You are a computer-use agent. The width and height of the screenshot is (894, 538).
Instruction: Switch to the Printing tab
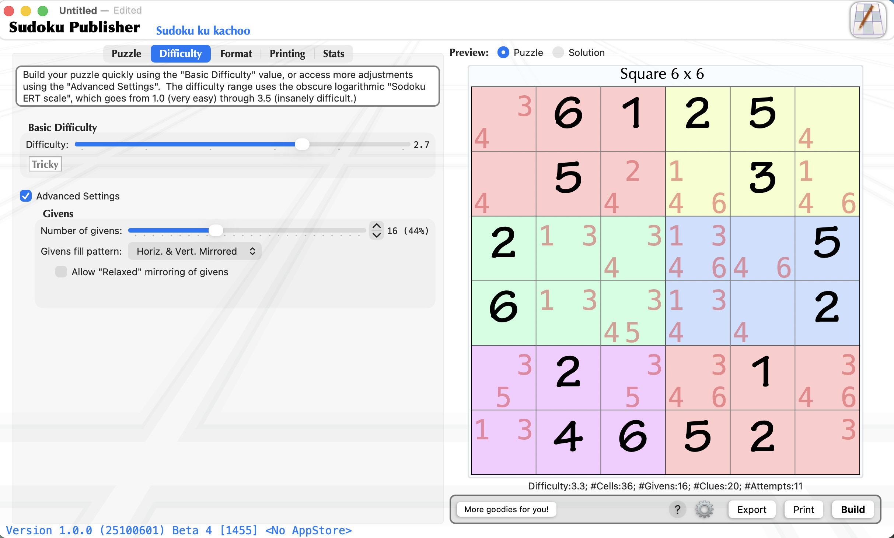coord(287,54)
